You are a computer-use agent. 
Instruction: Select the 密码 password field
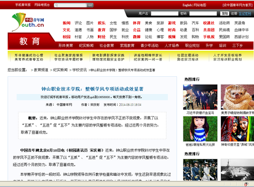pyautogui.click(x=203, y=14)
